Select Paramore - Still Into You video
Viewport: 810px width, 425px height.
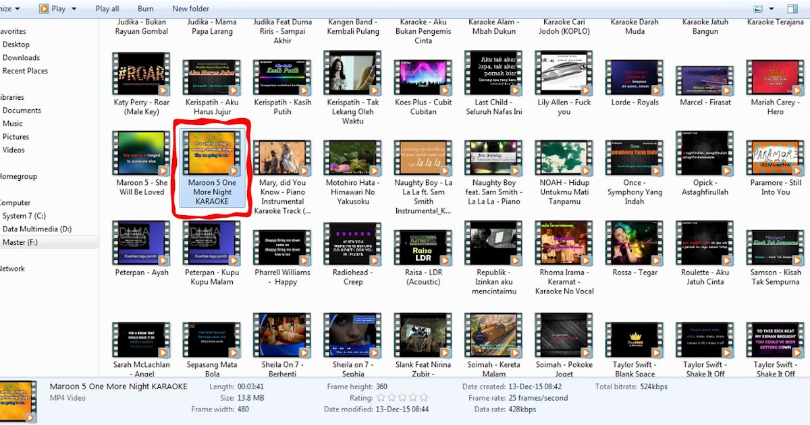[x=775, y=169]
